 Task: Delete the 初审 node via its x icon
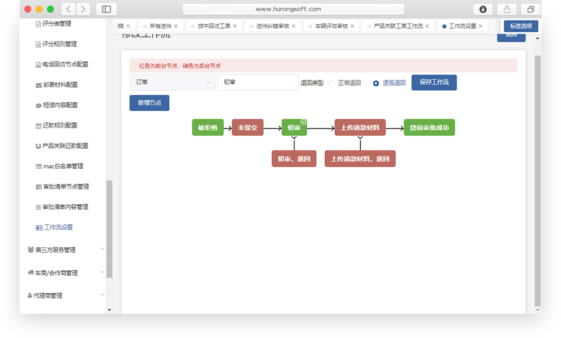304,122
